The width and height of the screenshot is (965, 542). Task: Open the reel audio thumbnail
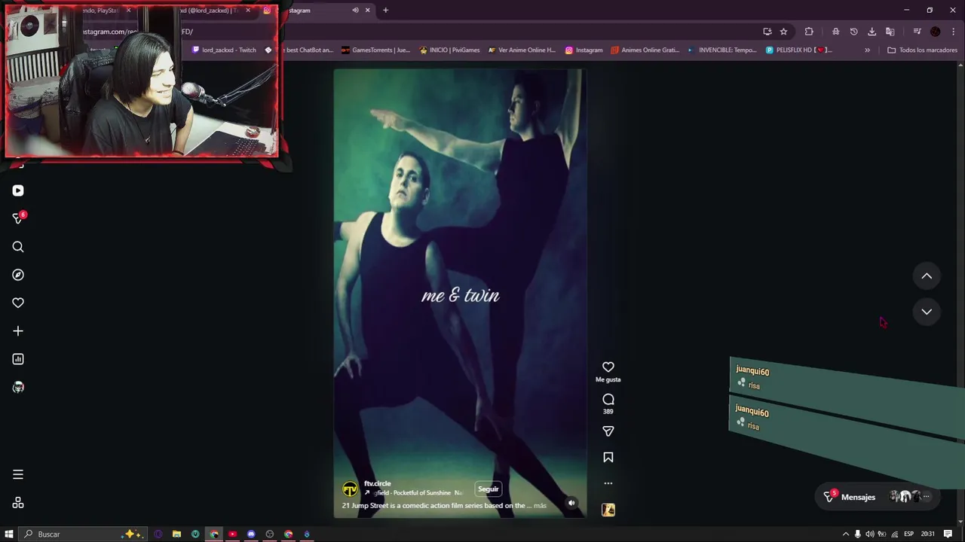click(608, 510)
